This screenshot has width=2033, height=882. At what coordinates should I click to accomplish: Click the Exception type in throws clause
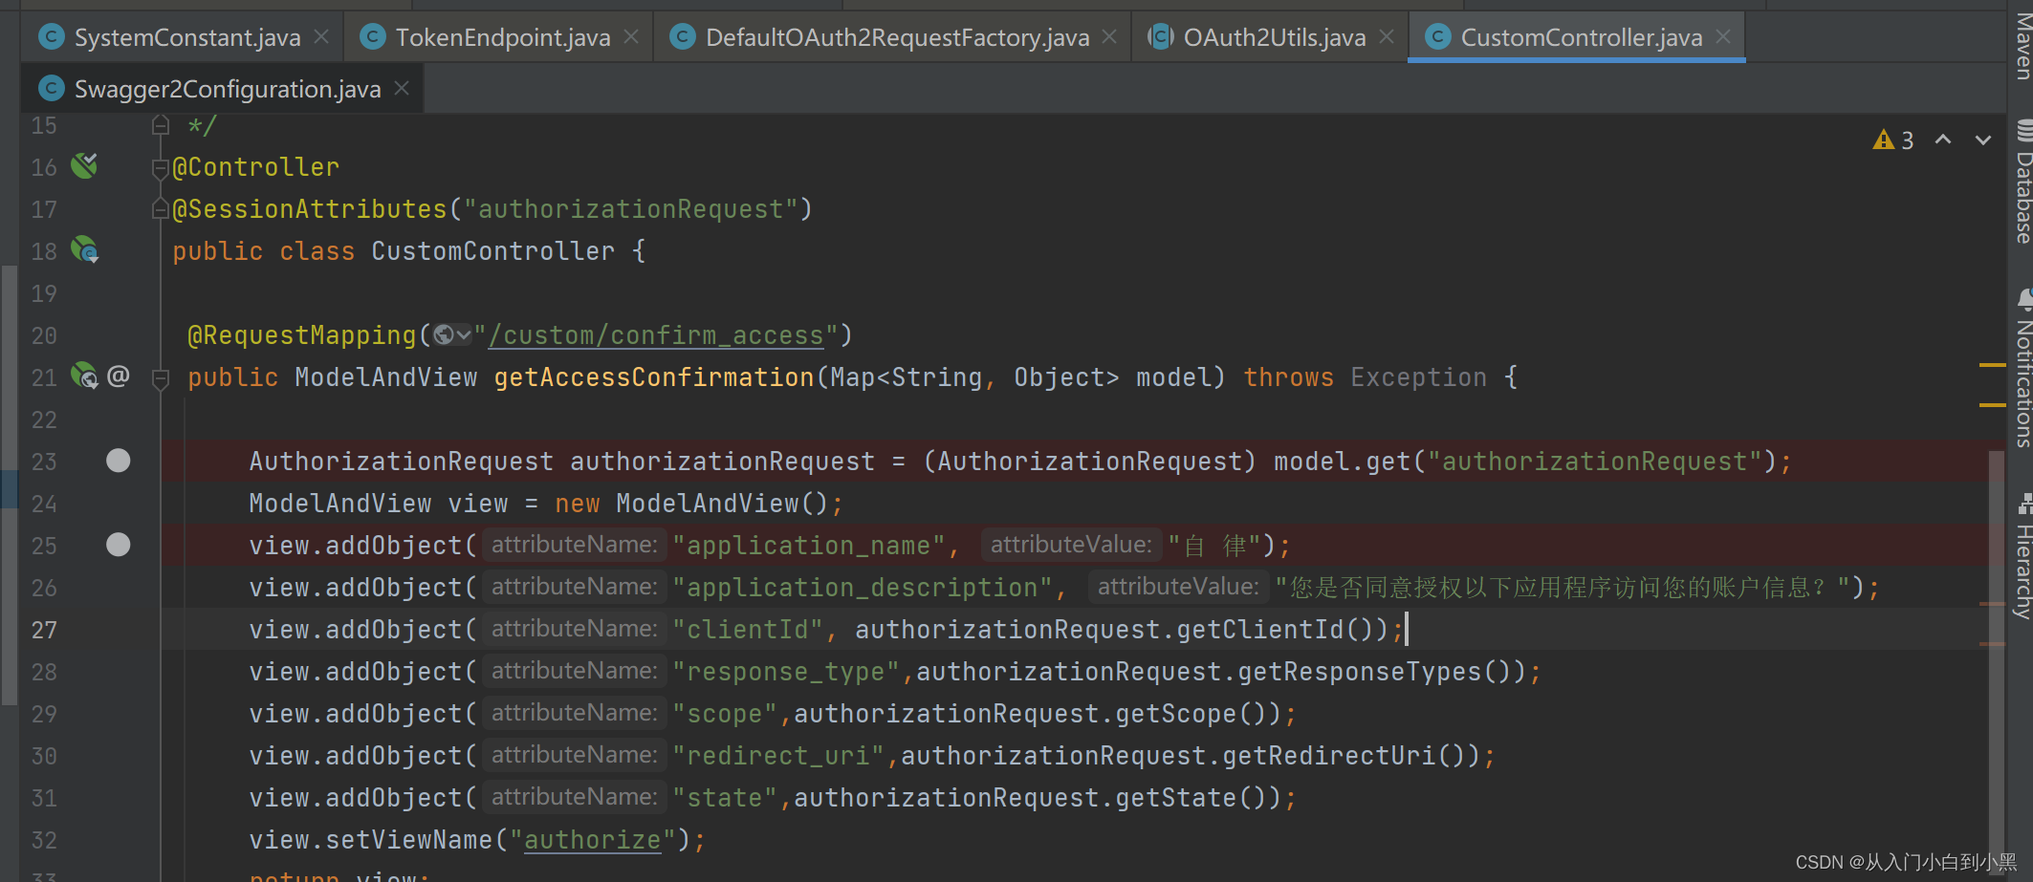1418,377
